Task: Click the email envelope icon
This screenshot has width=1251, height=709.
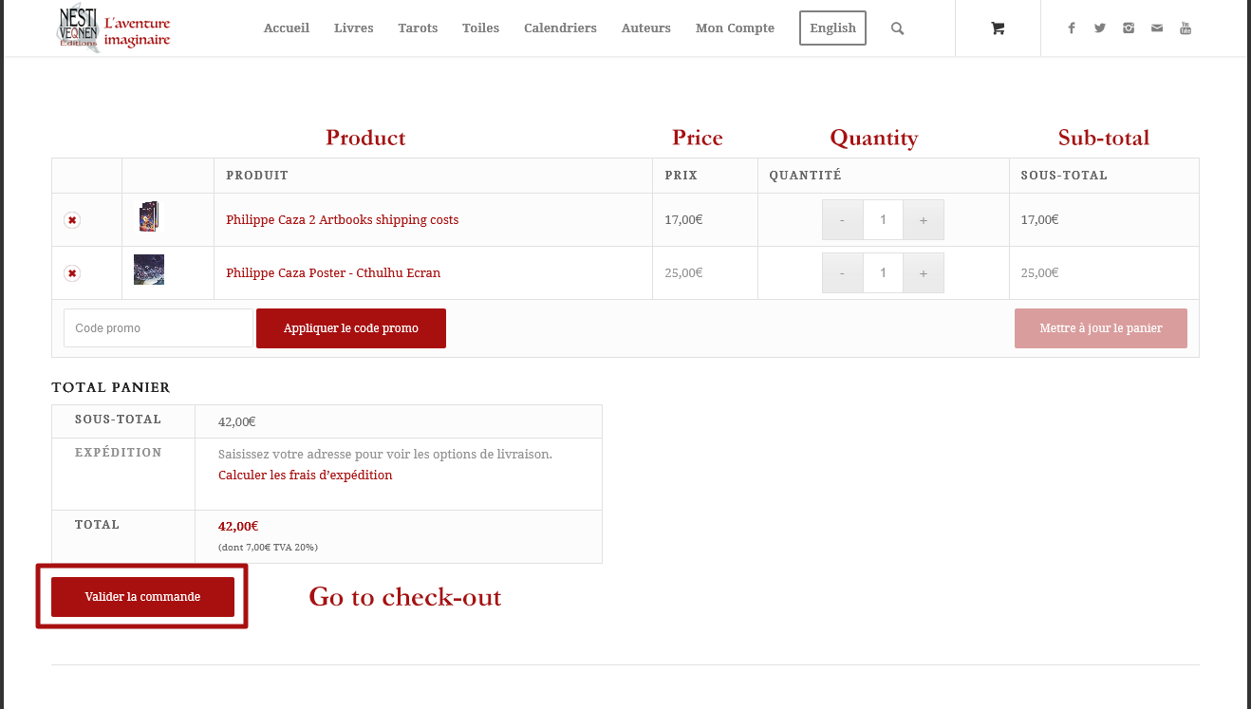Action: point(1156,28)
